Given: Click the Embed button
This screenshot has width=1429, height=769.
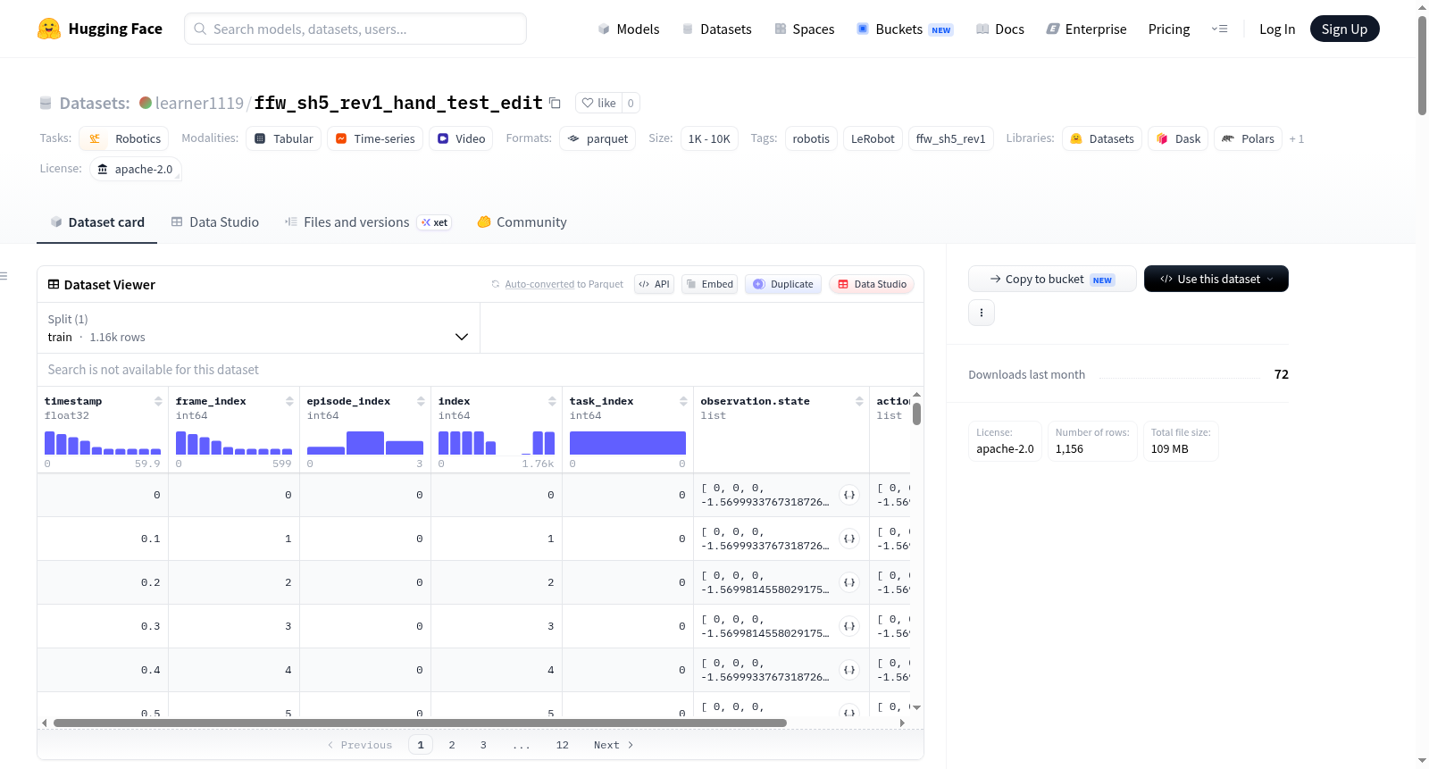Looking at the screenshot, I should 710,284.
